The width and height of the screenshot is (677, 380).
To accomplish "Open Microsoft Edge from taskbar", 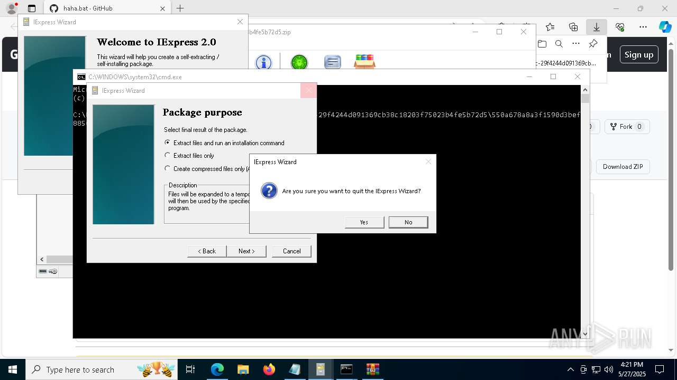I will (217, 369).
